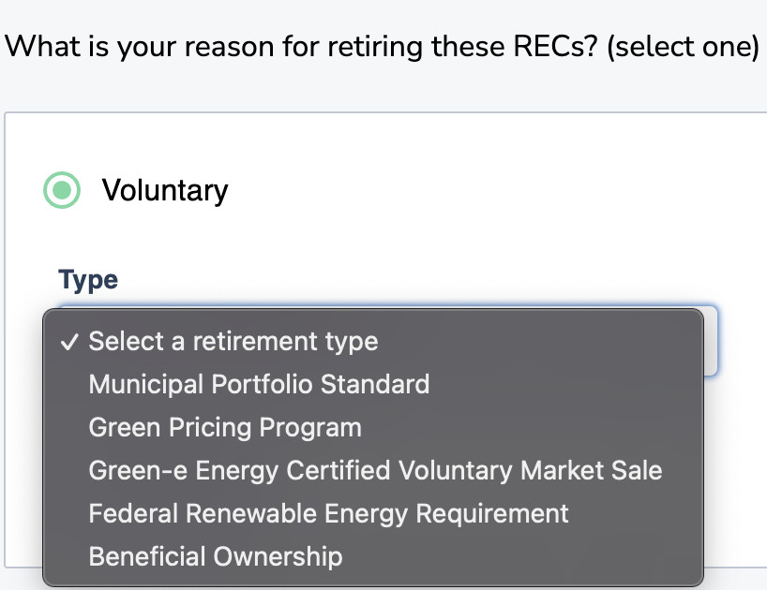Image resolution: width=767 pixels, height=590 pixels.
Task: Click the Type field label
Action: coord(88,279)
